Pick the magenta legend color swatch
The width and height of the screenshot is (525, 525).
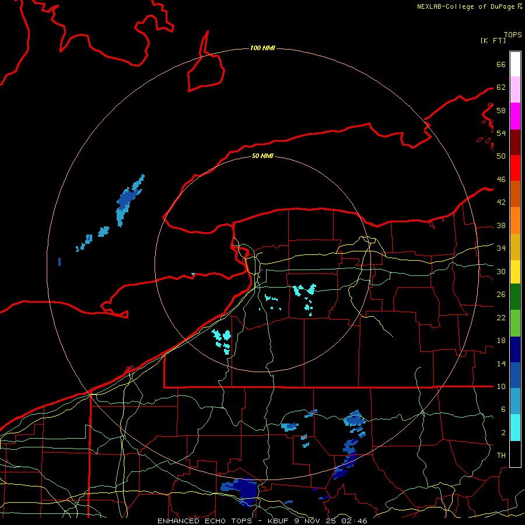pos(515,116)
